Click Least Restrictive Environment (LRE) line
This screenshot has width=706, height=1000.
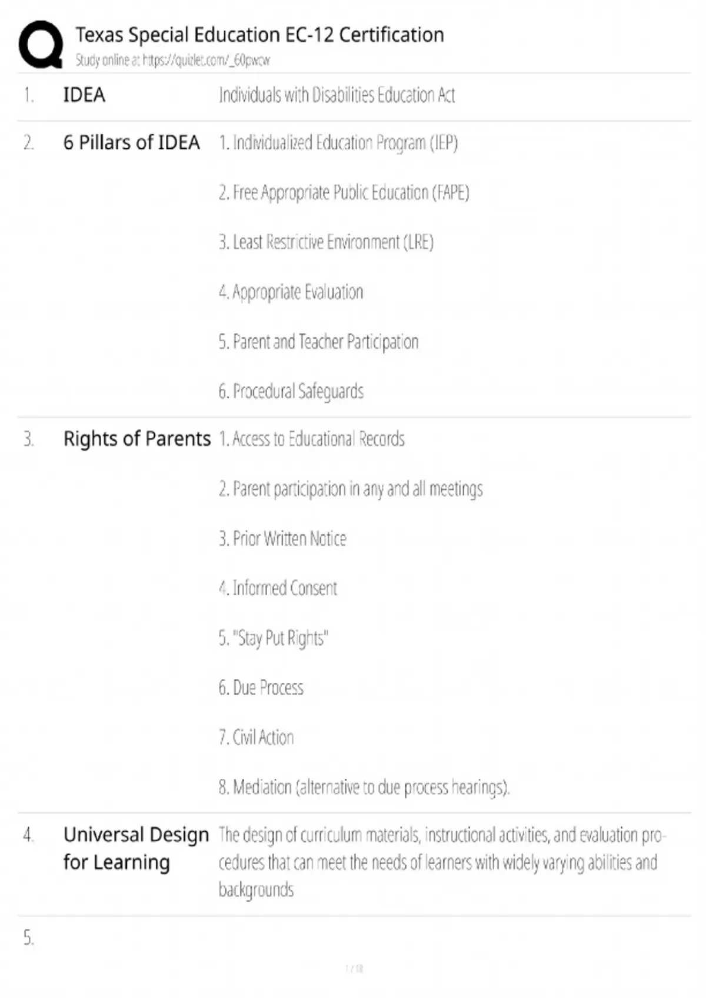(x=326, y=242)
